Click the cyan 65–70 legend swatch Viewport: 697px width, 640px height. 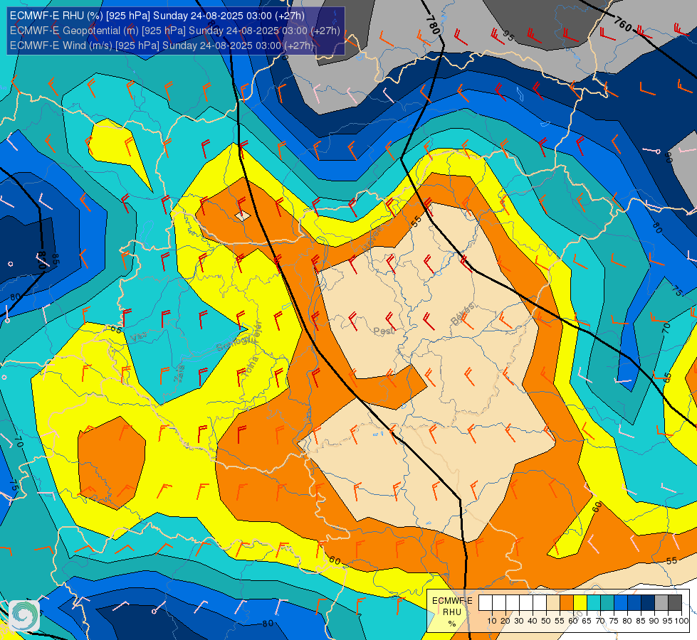pyautogui.click(x=594, y=602)
